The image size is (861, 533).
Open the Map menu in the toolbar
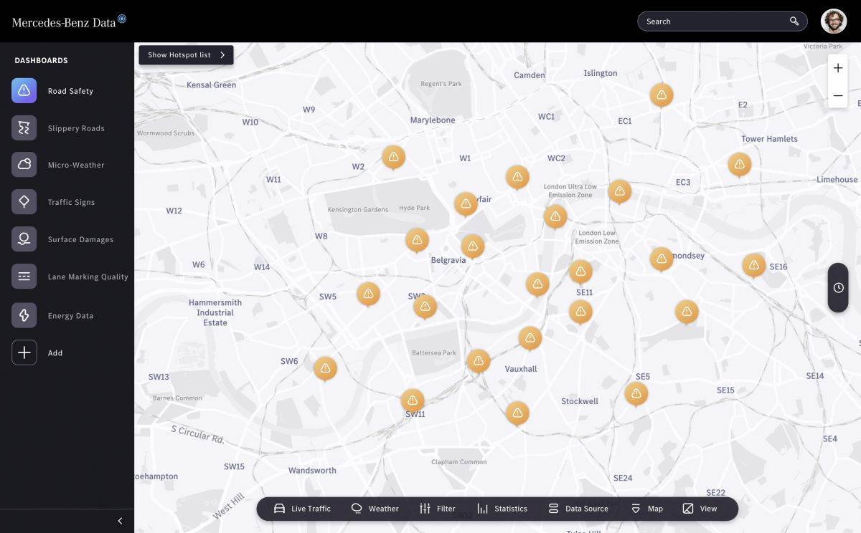pyautogui.click(x=646, y=508)
